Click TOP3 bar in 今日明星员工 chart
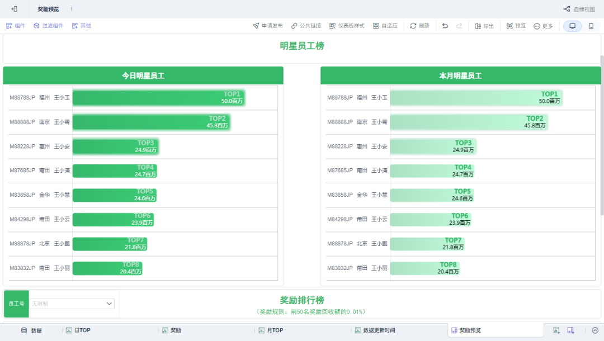Image resolution: width=604 pixels, height=341 pixels. (116, 146)
